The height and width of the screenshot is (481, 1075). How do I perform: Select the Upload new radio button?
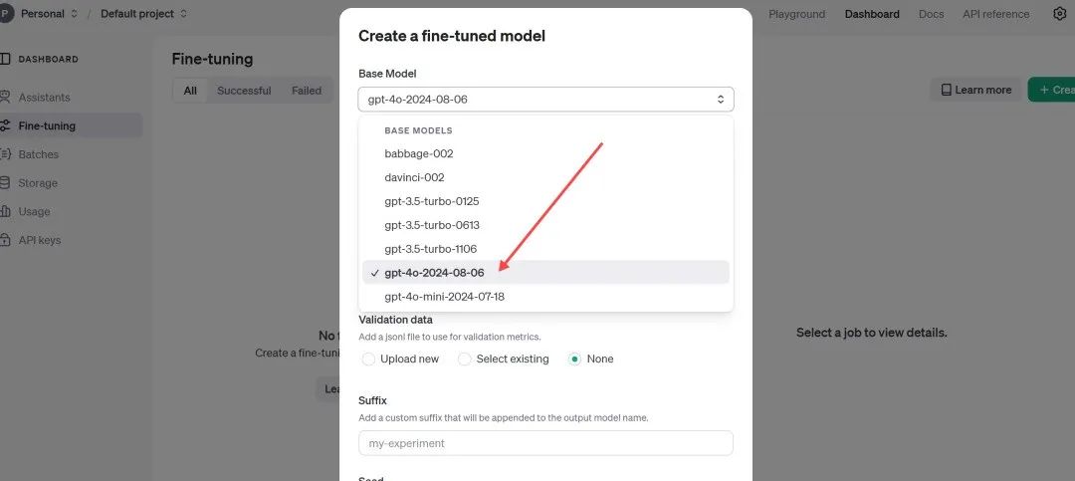[368, 359]
